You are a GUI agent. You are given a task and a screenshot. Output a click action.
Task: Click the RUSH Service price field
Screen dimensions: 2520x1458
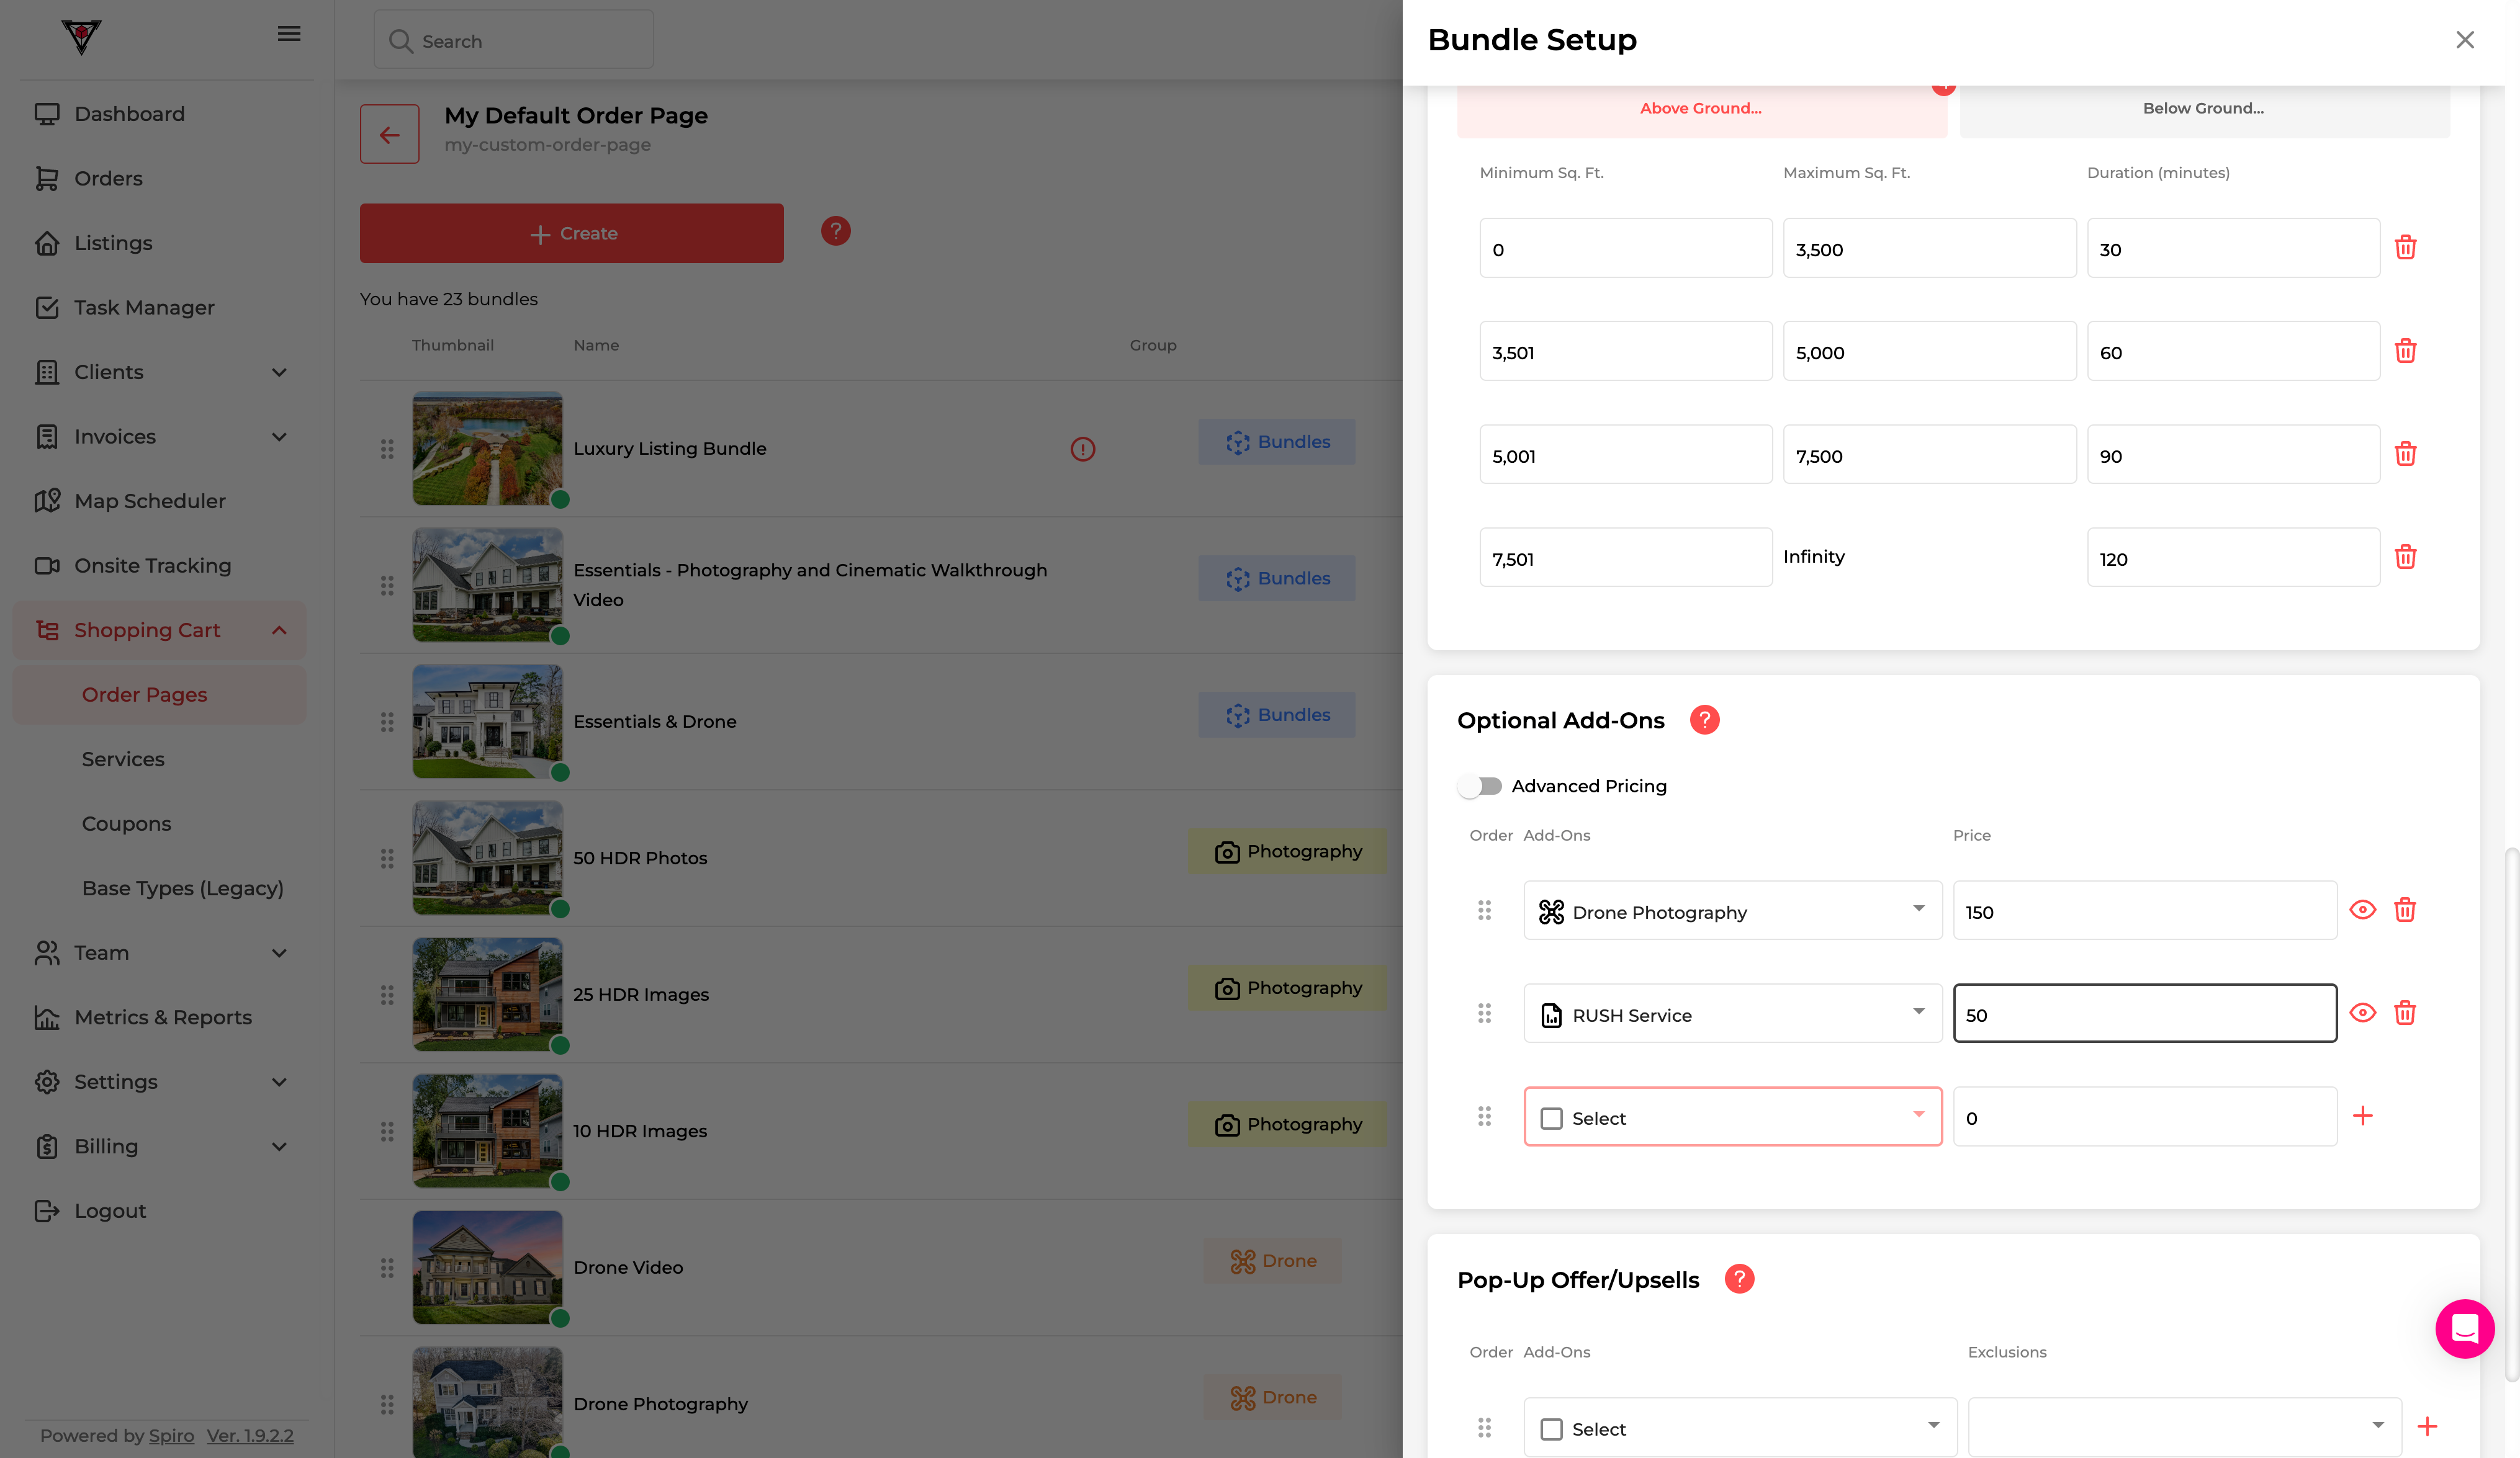pos(2144,1013)
